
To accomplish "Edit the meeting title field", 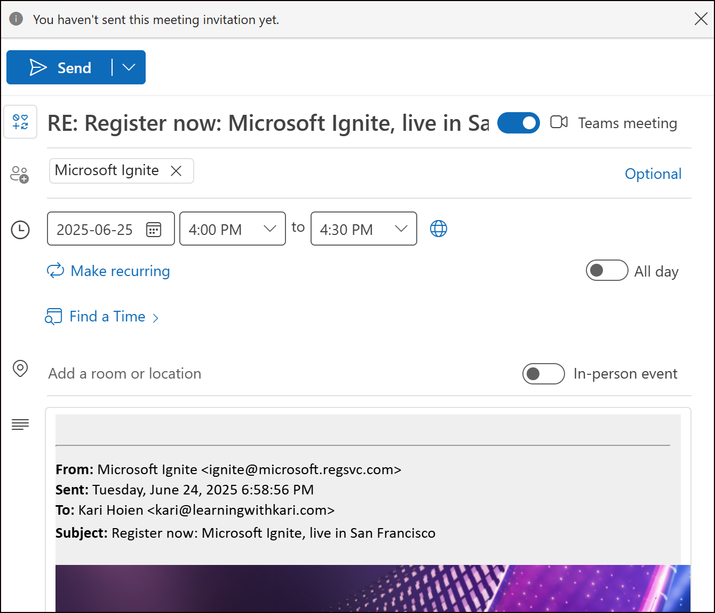I will [x=268, y=123].
